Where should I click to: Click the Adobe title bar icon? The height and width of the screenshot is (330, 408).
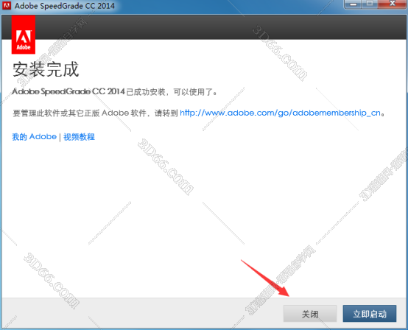point(6,5)
